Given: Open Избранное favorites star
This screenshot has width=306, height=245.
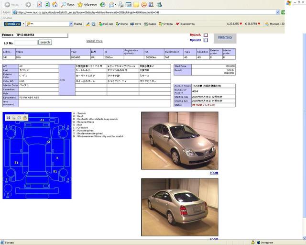Looking at the screenshot, I should tap(87, 4).
